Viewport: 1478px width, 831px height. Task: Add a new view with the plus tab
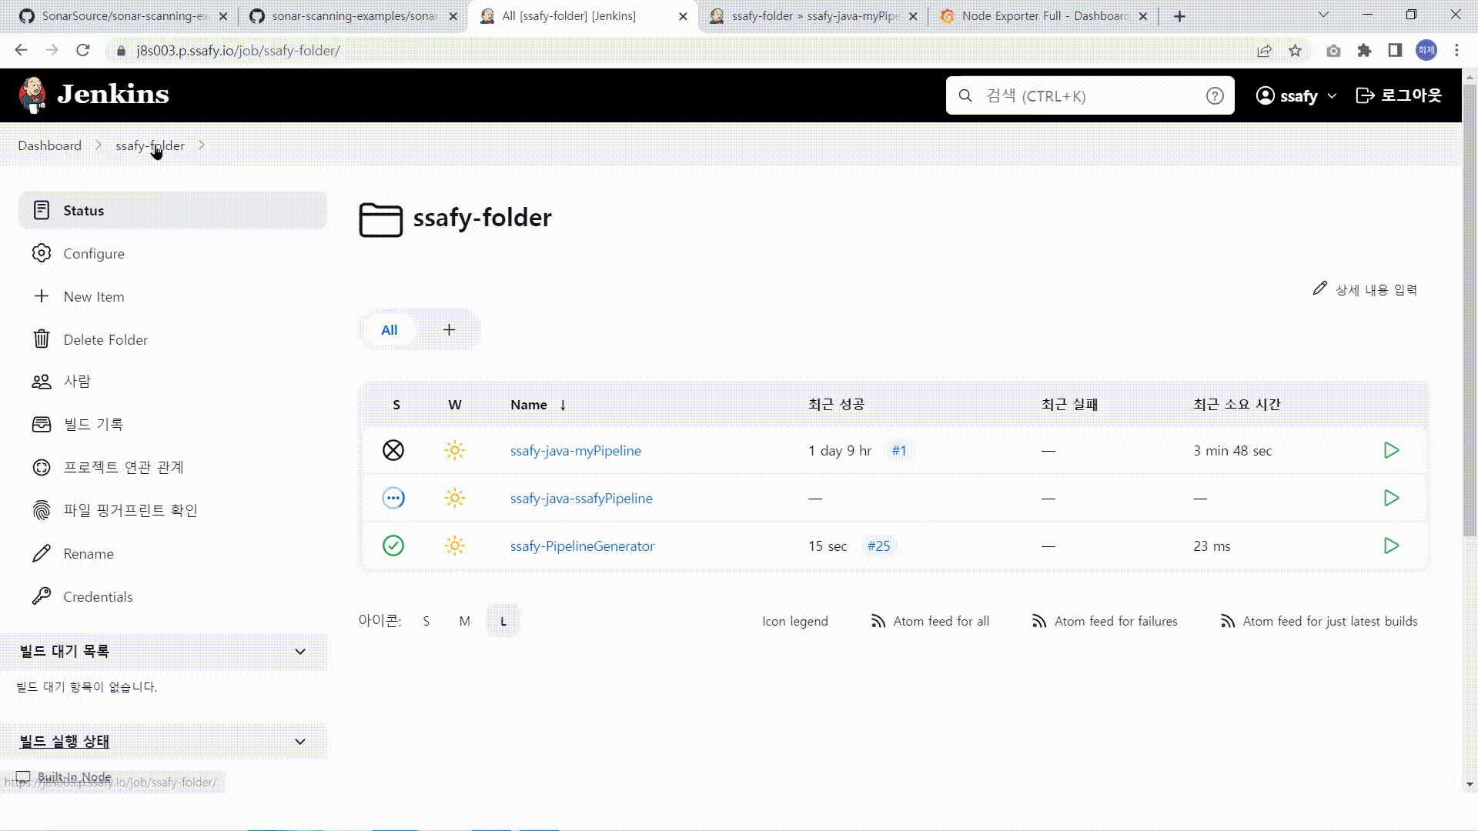(x=450, y=330)
